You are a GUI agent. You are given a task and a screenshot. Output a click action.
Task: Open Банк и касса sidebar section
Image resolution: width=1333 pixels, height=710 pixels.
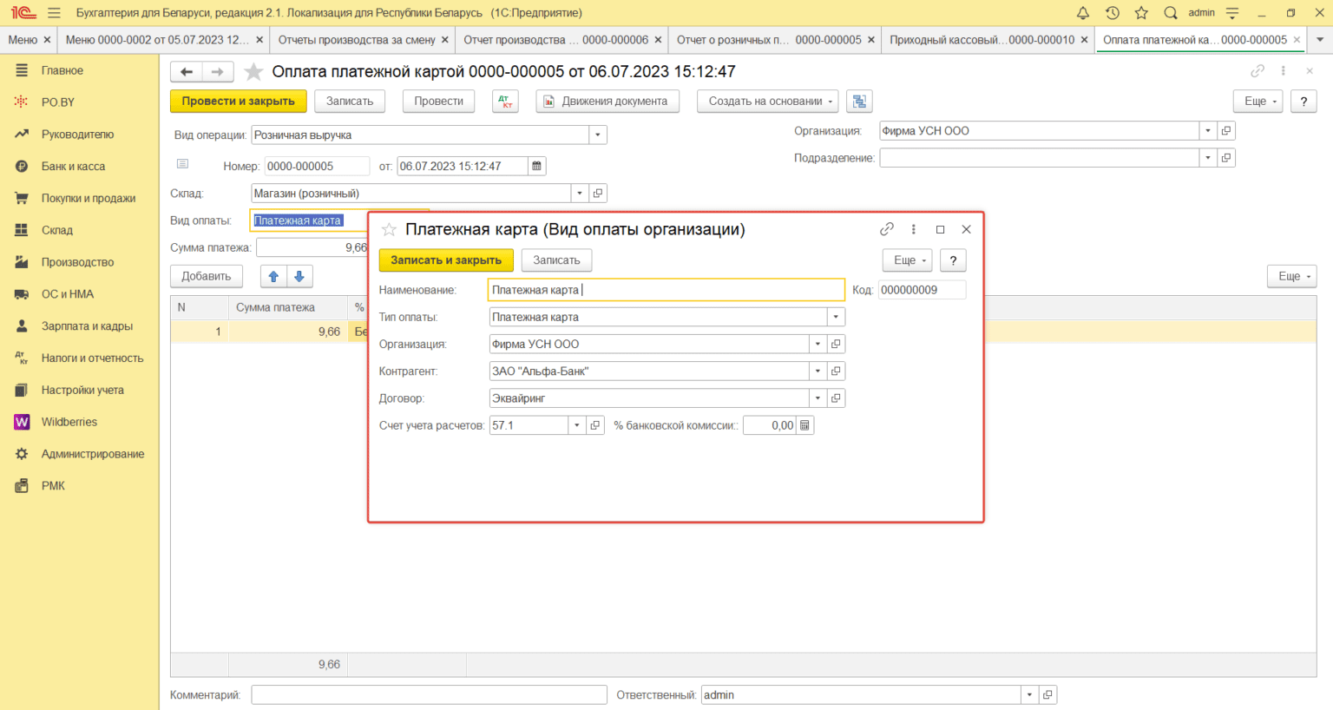[73, 167]
